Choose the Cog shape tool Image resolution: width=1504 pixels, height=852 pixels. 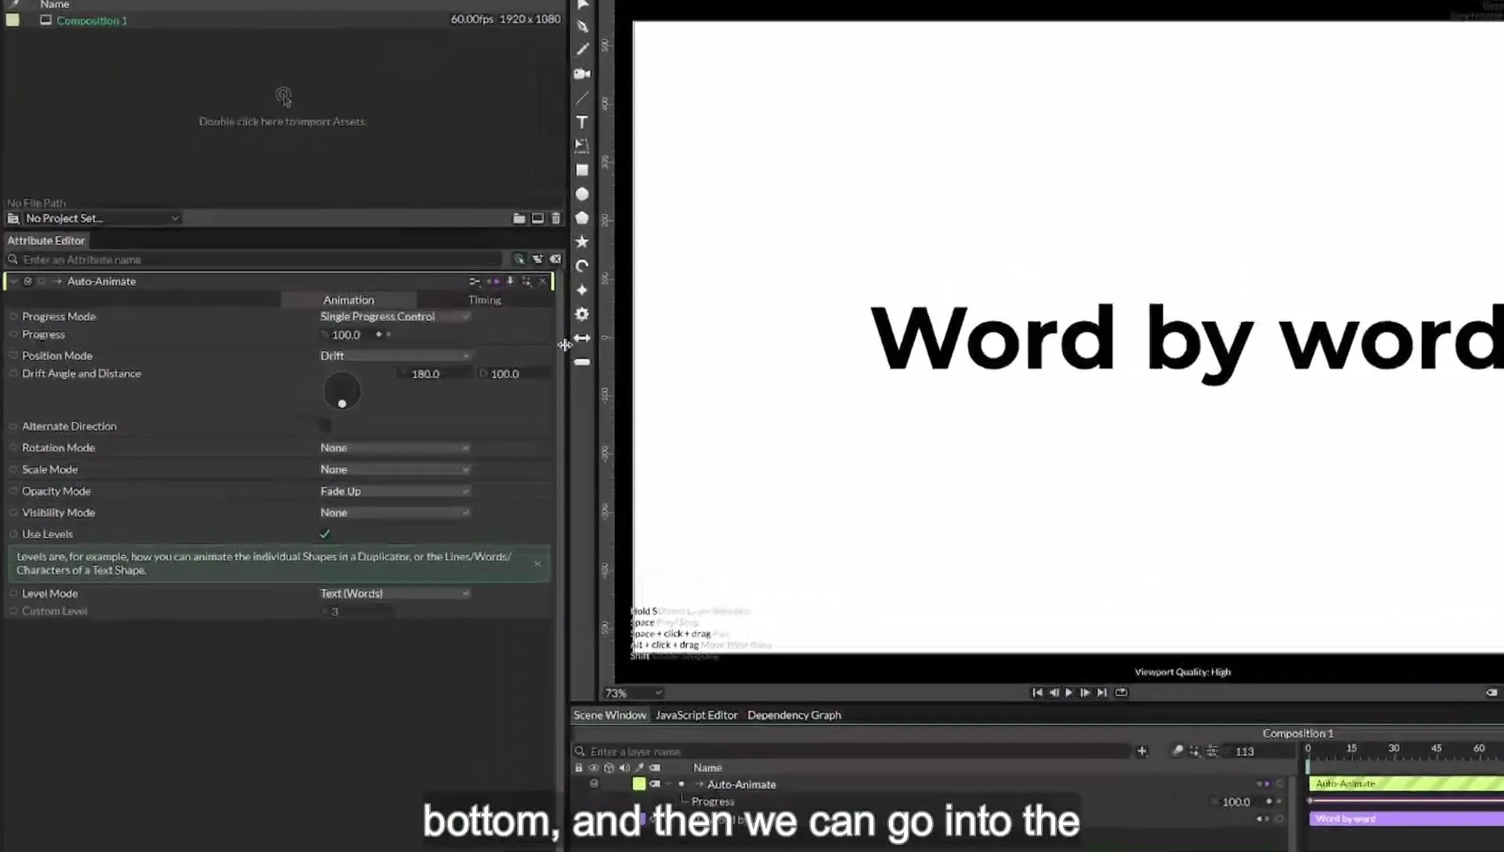coord(582,314)
